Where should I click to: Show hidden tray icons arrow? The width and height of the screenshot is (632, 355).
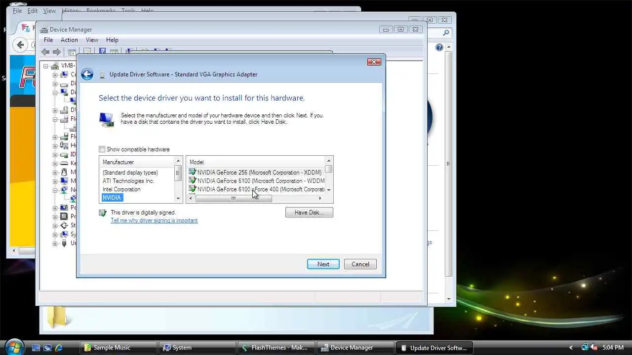click(571, 348)
